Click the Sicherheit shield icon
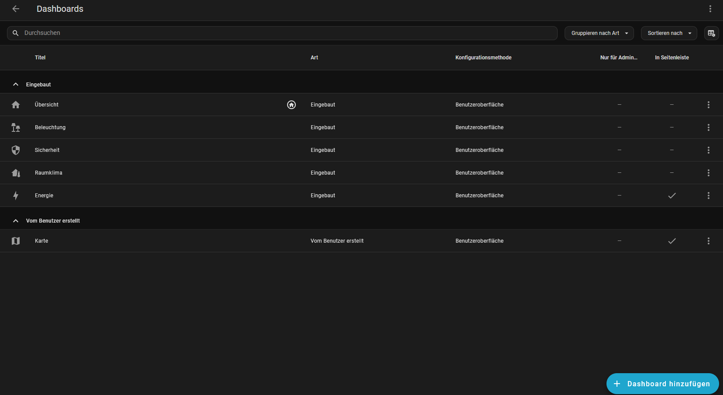 [16, 150]
